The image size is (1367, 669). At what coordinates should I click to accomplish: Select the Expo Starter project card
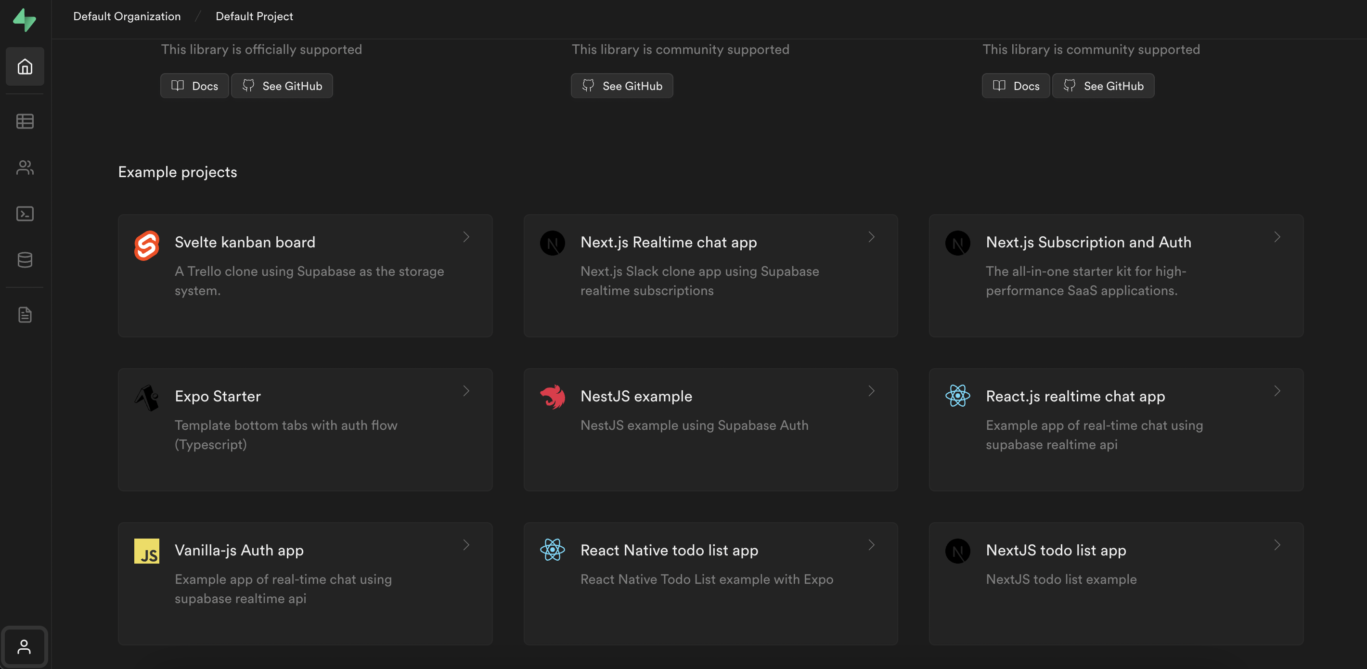pos(305,430)
